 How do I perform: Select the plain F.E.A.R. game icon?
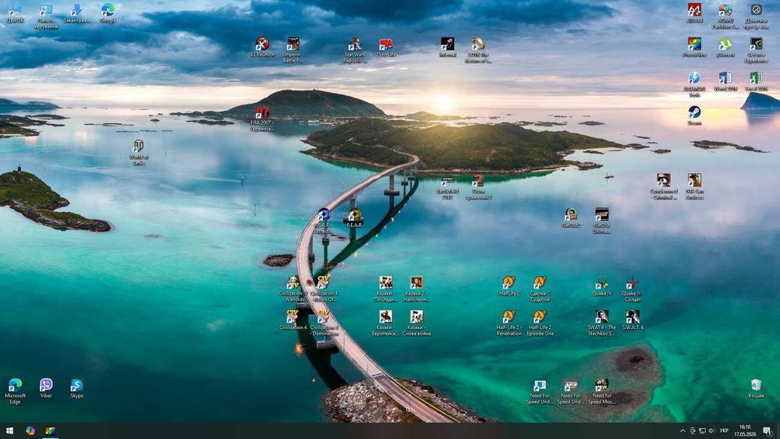pos(355,218)
